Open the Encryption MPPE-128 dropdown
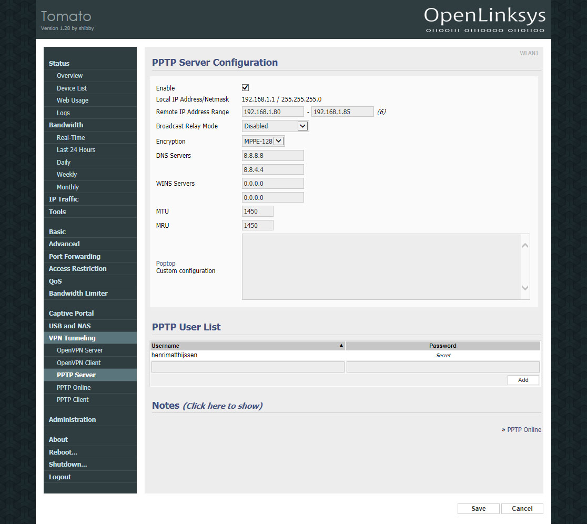 coord(264,141)
